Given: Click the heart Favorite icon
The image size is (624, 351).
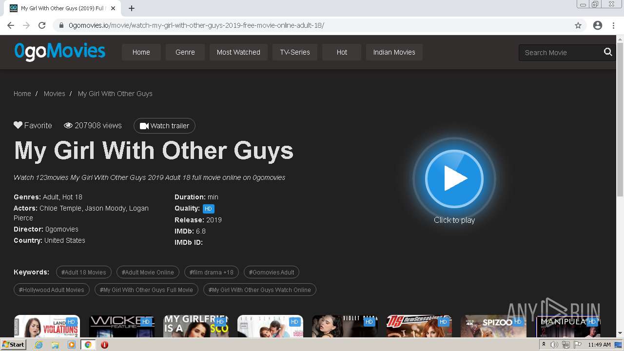Looking at the screenshot, I should [18, 125].
